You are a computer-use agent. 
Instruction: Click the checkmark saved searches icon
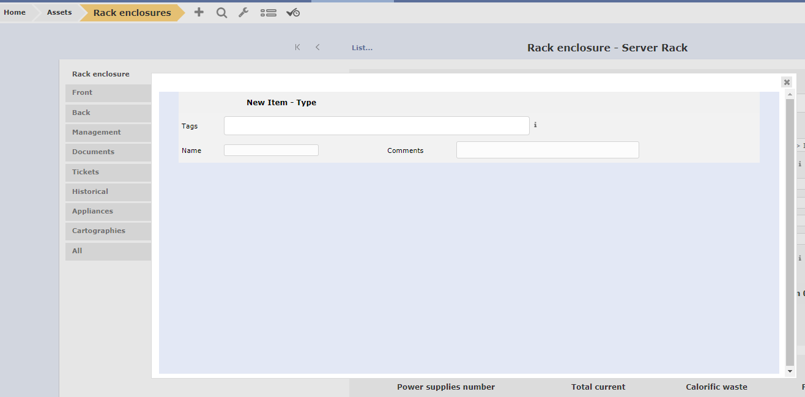tap(293, 12)
